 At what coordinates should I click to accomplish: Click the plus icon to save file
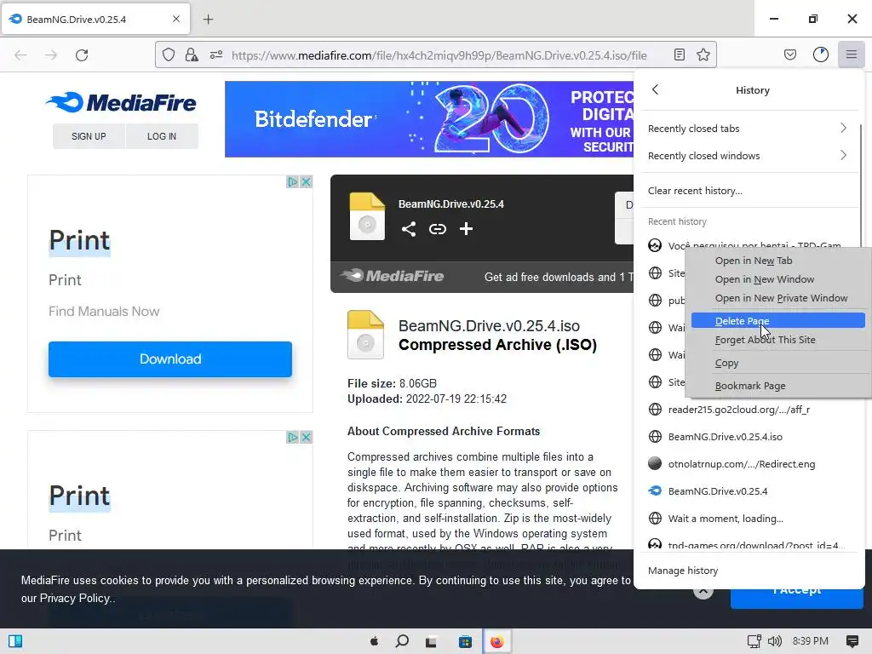tap(466, 228)
